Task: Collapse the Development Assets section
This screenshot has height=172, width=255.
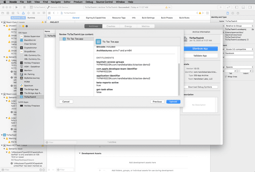Action: tap(80, 153)
